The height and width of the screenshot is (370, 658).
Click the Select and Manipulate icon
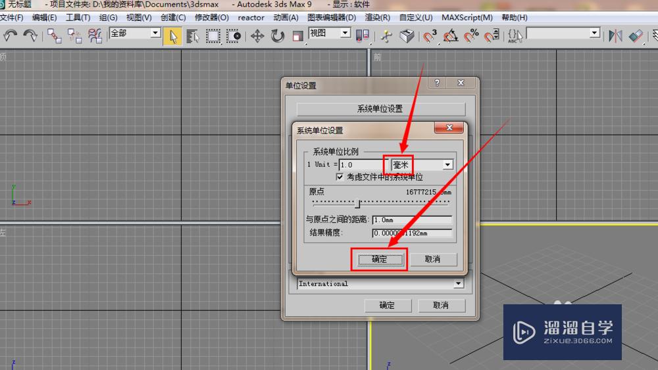[386, 36]
